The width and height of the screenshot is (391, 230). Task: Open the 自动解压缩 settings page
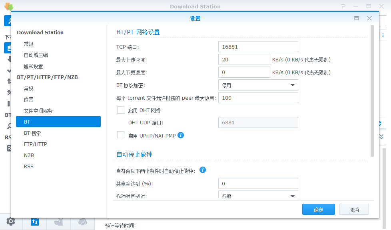pyautogui.click(x=36, y=55)
